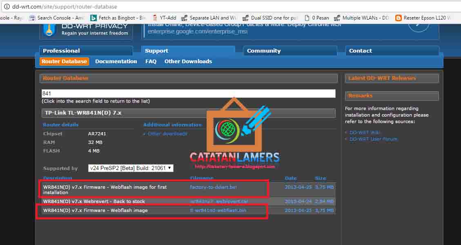Click the site info icon in address bar
This screenshot has height=245, width=461.
click(x=7, y=7)
